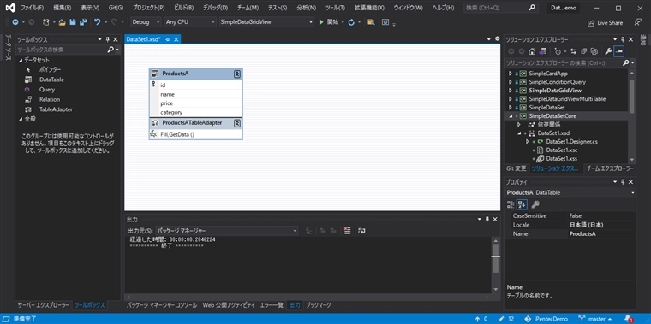
Task: Start debugging with the green play button
Action: 321,22
